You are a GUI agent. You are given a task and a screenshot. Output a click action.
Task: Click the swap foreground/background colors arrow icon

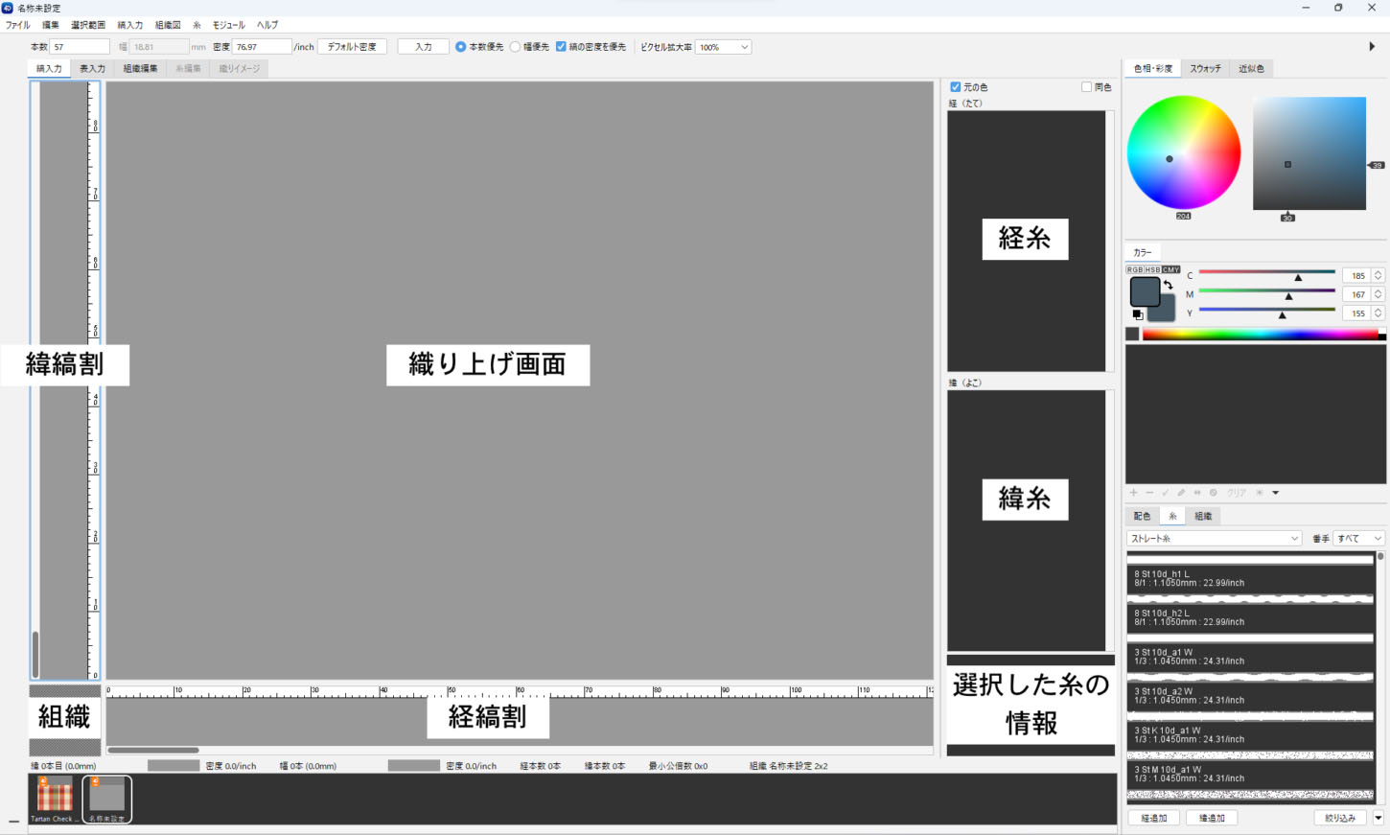[x=1169, y=285]
